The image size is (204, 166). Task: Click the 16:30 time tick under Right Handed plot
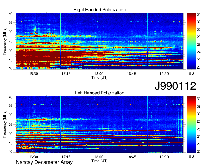[x=33, y=74]
